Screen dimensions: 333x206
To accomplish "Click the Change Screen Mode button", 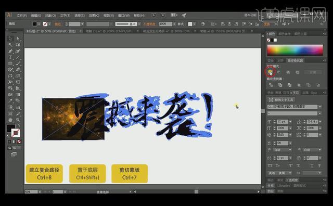I will pyautogui.click(x=14, y=154).
